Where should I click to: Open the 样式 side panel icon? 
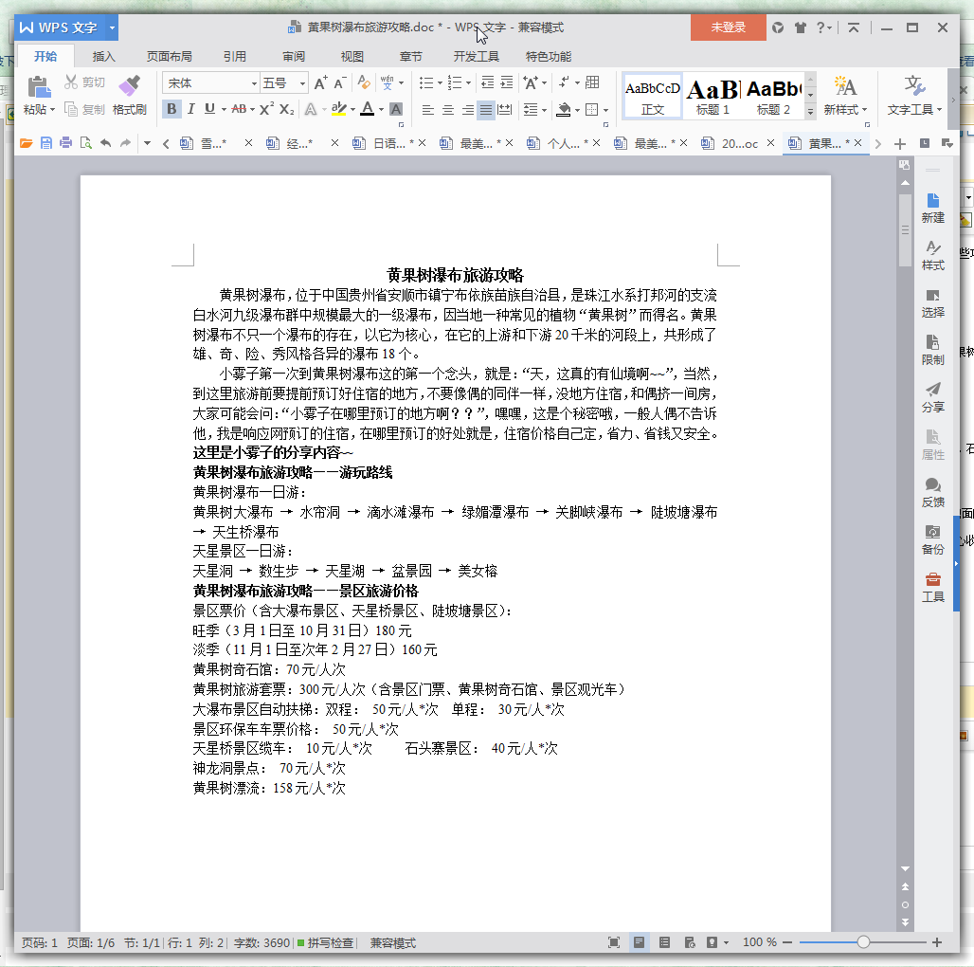click(x=932, y=255)
